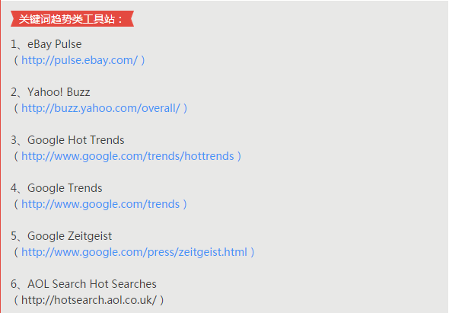Click the AOL Search Hot Searches title
This screenshot has width=449, height=313.
pyautogui.click(x=92, y=284)
